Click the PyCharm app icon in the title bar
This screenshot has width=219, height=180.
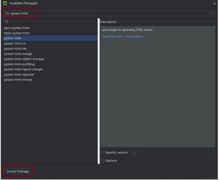[x=5, y=3]
